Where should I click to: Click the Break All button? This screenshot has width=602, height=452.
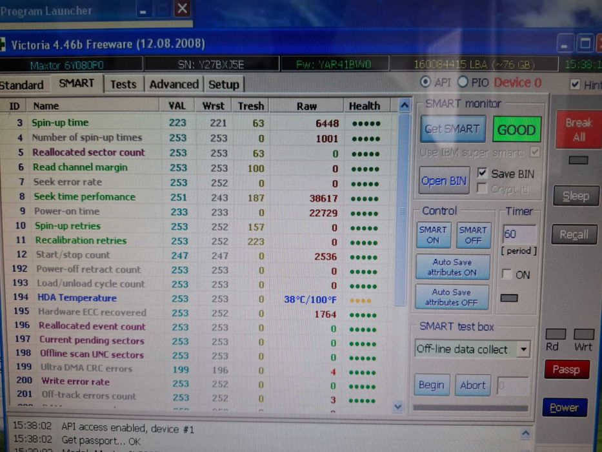pyautogui.click(x=579, y=130)
